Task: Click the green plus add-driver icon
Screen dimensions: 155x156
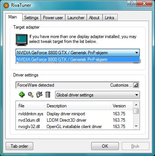Action: point(22,95)
